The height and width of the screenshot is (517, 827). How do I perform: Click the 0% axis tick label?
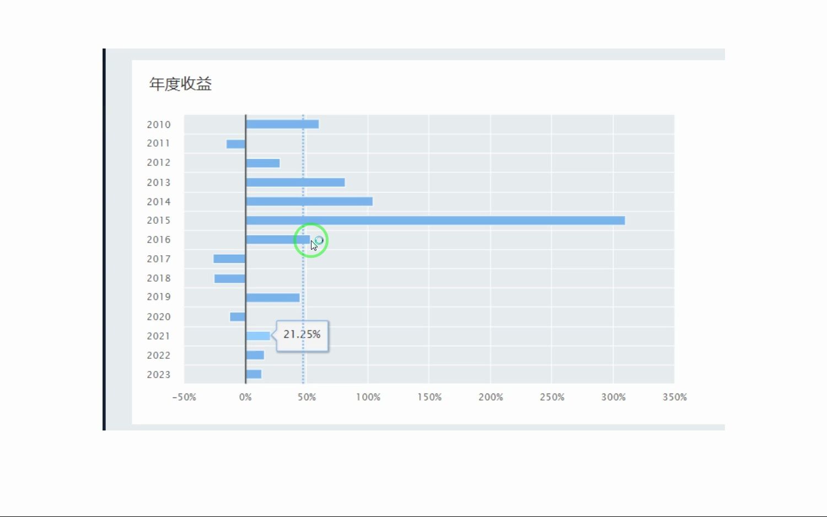coord(245,397)
